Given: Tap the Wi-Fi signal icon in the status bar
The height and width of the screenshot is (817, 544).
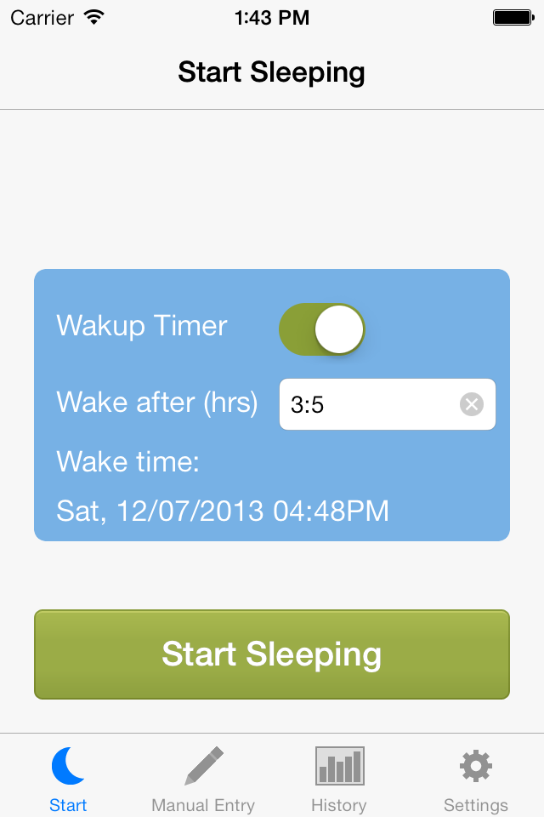Looking at the screenshot, I should point(94,17).
